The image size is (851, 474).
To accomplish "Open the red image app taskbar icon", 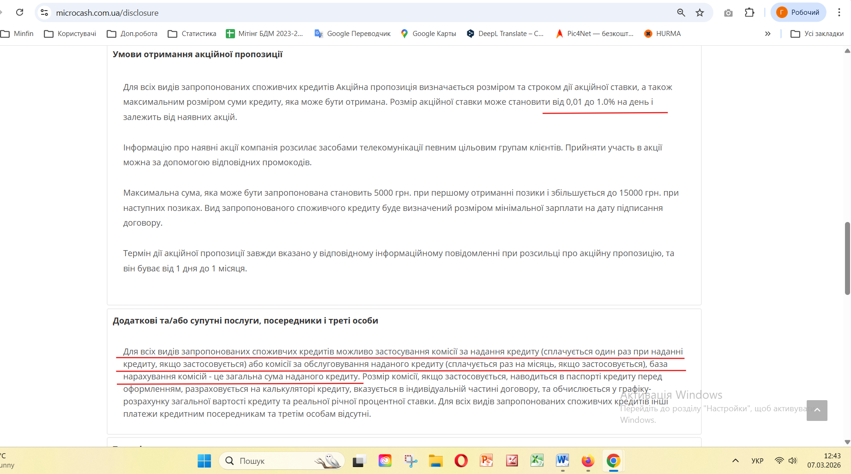I will (512, 461).
